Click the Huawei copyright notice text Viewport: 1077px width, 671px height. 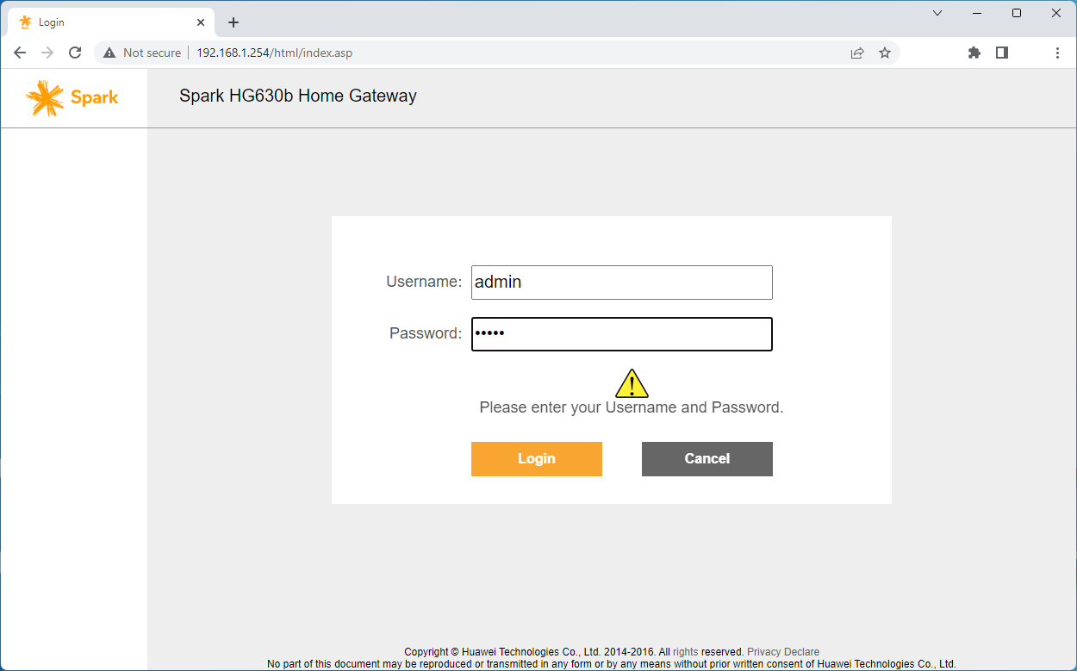(574, 652)
